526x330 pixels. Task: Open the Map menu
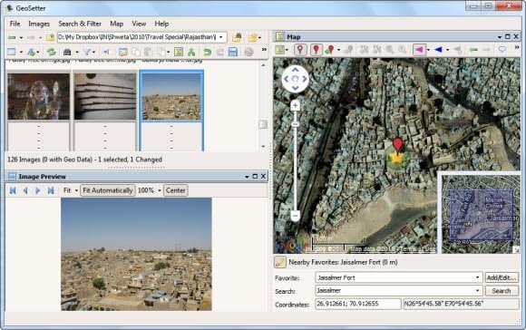[x=116, y=24]
